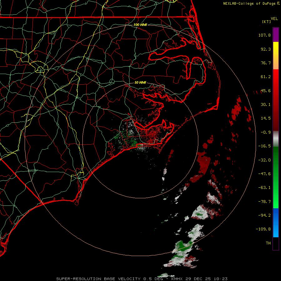Click the 50 NMI range ring label

[140, 83]
